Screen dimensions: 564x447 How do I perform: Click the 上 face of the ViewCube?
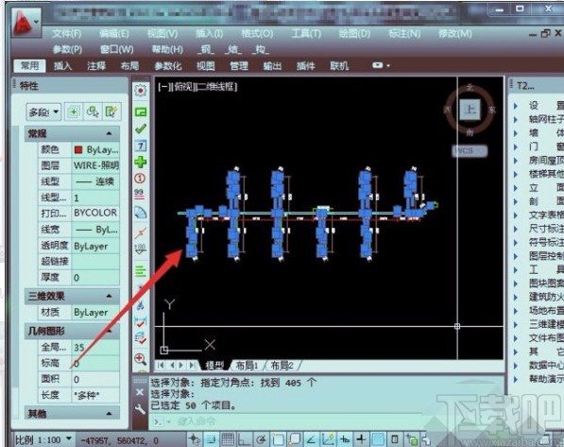pyautogui.click(x=470, y=109)
